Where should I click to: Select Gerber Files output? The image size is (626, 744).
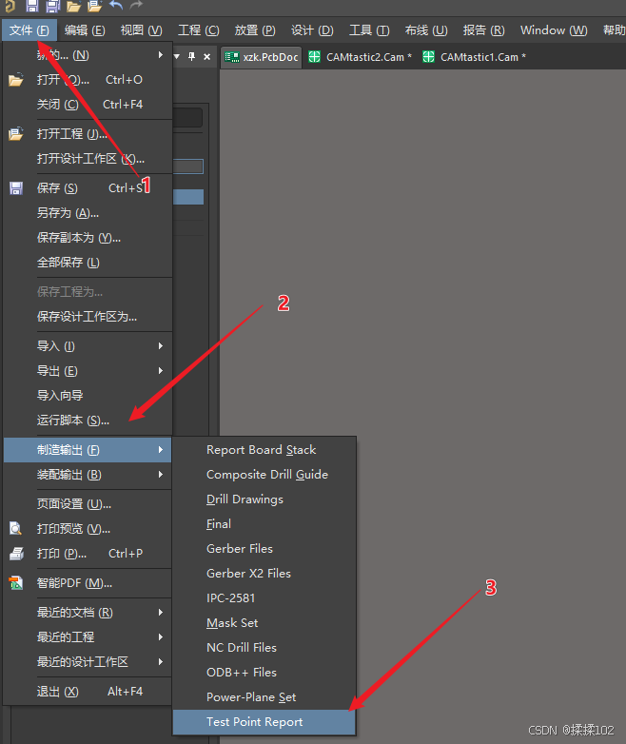click(264, 549)
